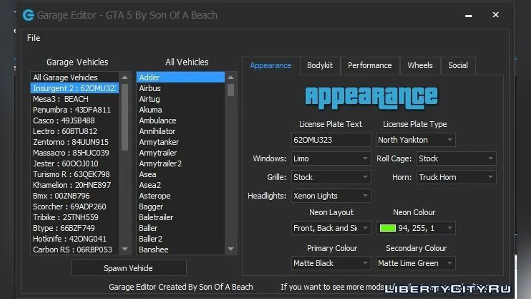
Task: Select Airbus in All Vehicles list
Action: [181, 88]
